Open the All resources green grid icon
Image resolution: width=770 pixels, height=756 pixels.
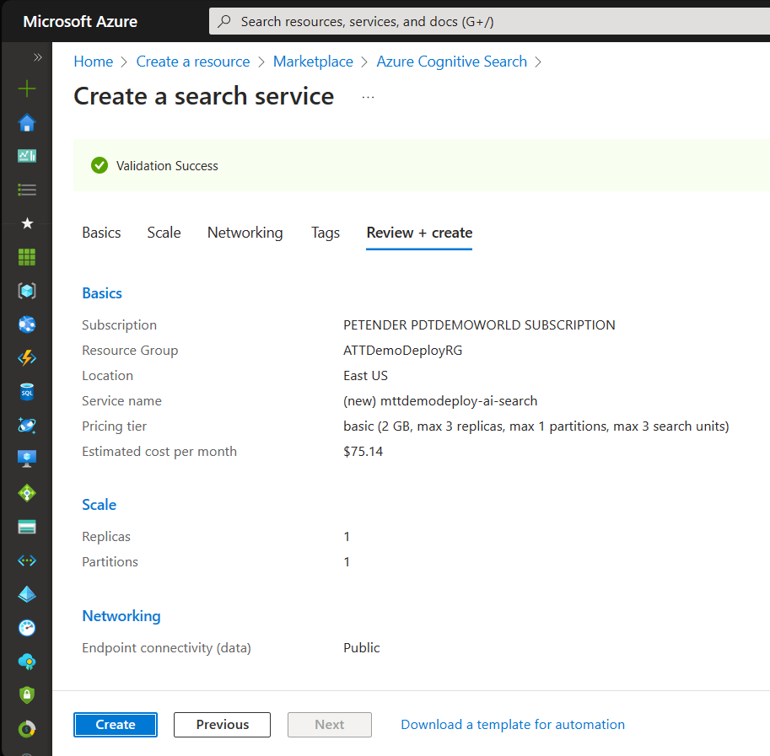[x=27, y=257]
